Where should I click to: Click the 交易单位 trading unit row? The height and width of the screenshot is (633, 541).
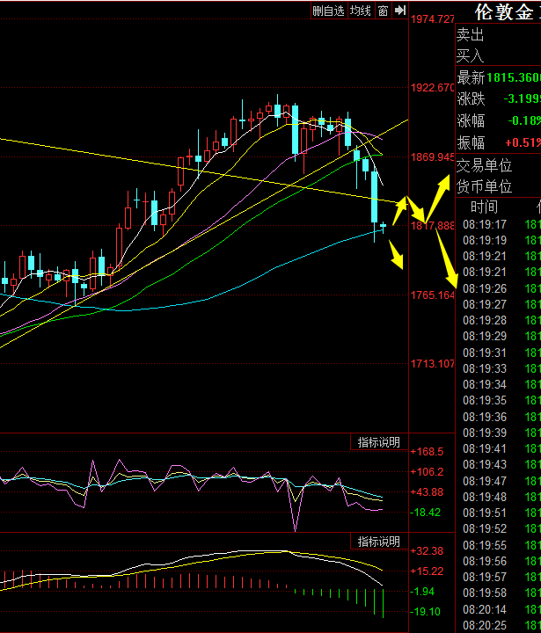coord(485,164)
